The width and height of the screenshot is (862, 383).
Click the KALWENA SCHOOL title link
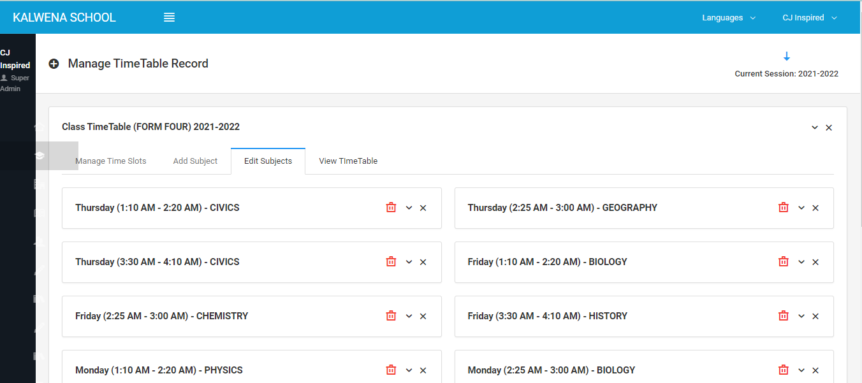click(64, 18)
